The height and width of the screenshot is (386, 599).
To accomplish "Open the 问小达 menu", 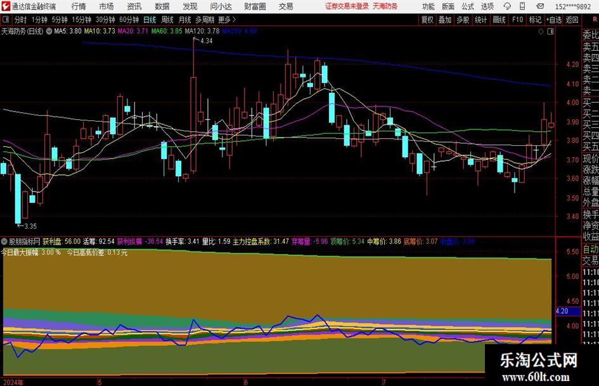I will 221,6.
